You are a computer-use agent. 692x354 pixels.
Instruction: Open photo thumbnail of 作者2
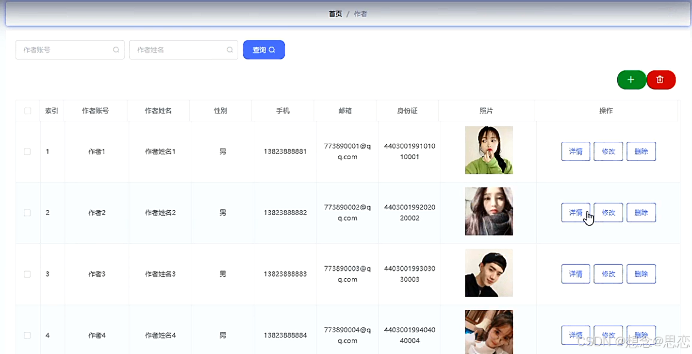(x=489, y=211)
